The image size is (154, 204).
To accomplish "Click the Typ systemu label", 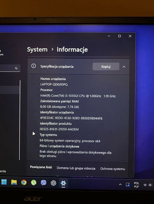I will click(48, 135).
